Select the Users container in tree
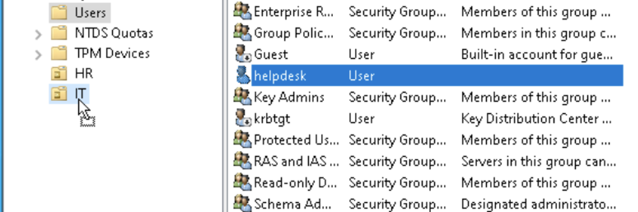The height and width of the screenshot is (212, 638). [80, 13]
